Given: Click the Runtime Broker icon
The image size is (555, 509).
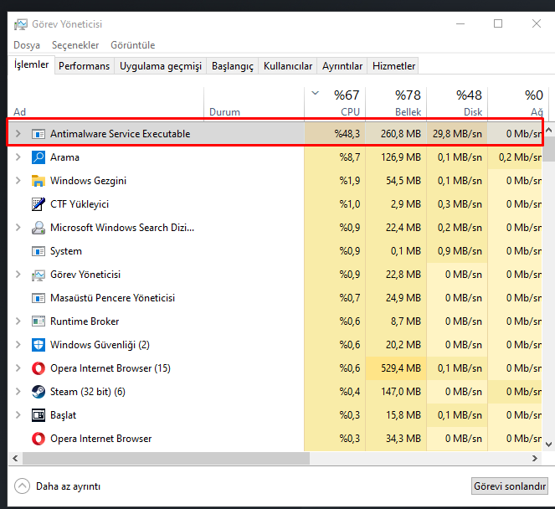Looking at the screenshot, I should click(39, 321).
